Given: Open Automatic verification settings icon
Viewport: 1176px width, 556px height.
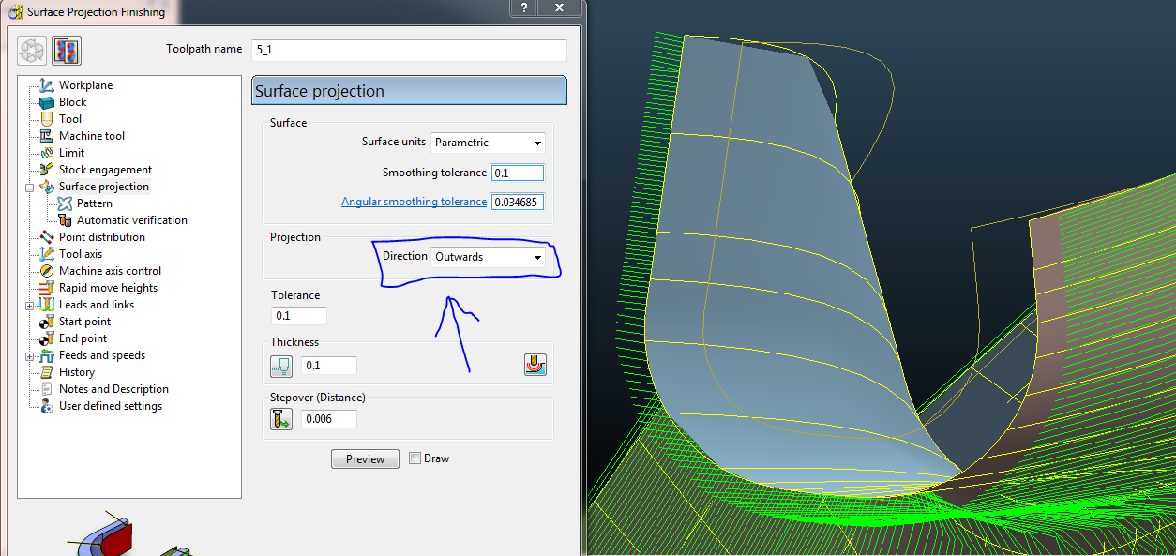Looking at the screenshot, I should pyautogui.click(x=65, y=219).
